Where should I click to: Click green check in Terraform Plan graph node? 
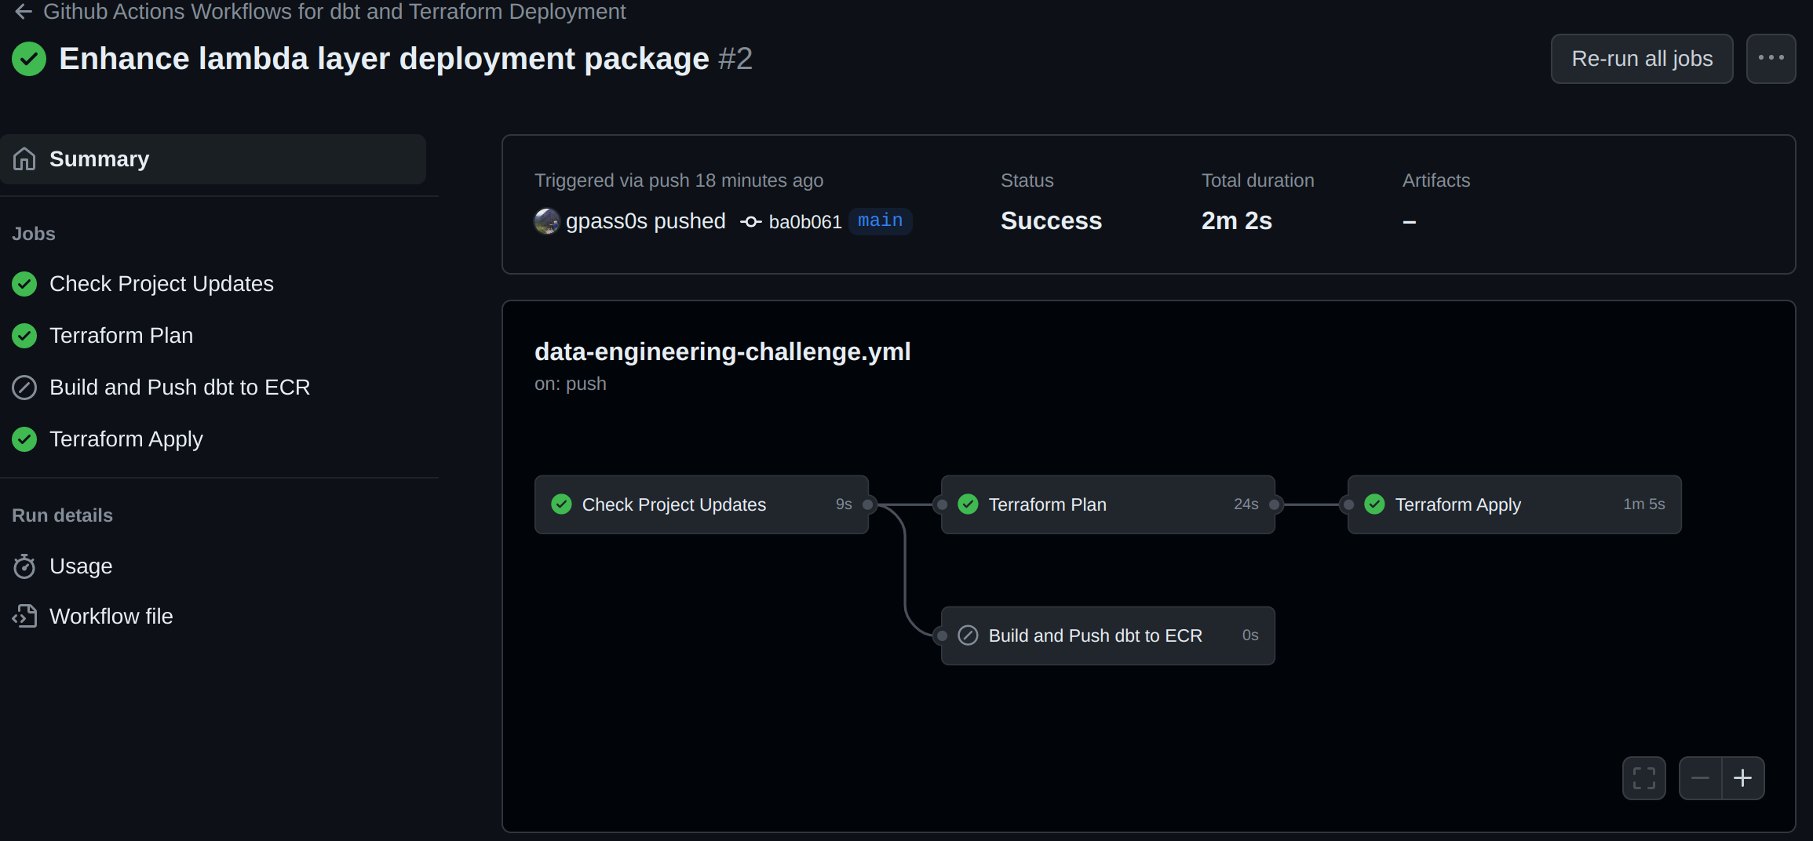(969, 504)
